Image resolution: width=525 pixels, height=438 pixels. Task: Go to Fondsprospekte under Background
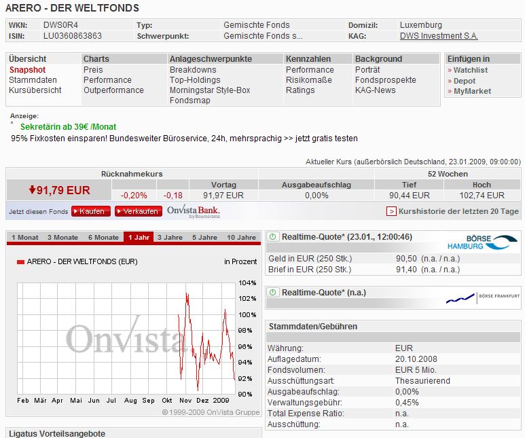(385, 80)
